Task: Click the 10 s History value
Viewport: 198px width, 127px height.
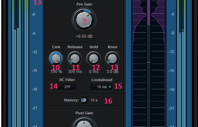Action: click(94, 100)
